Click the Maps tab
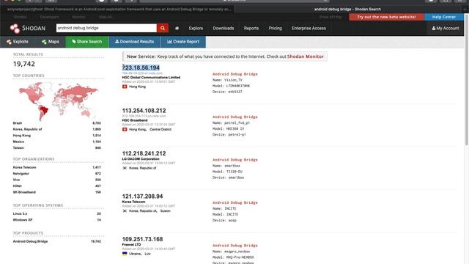The image size is (469, 264). click(51, 42)
